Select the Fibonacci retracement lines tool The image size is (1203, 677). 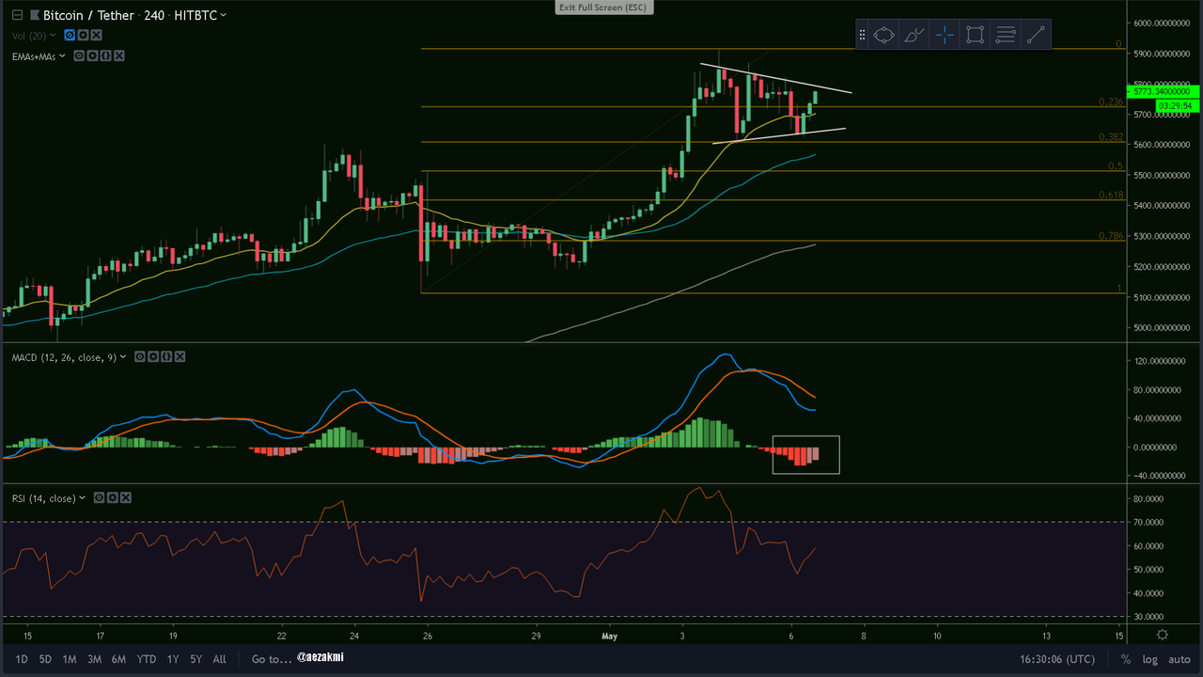coord(1005,36)
